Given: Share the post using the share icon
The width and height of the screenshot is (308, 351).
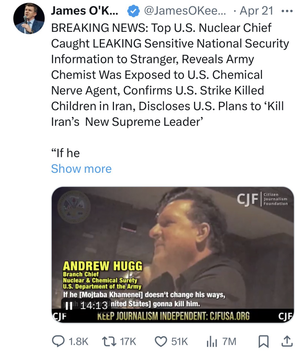Looking at the screenshot, I should pos(287,341).
